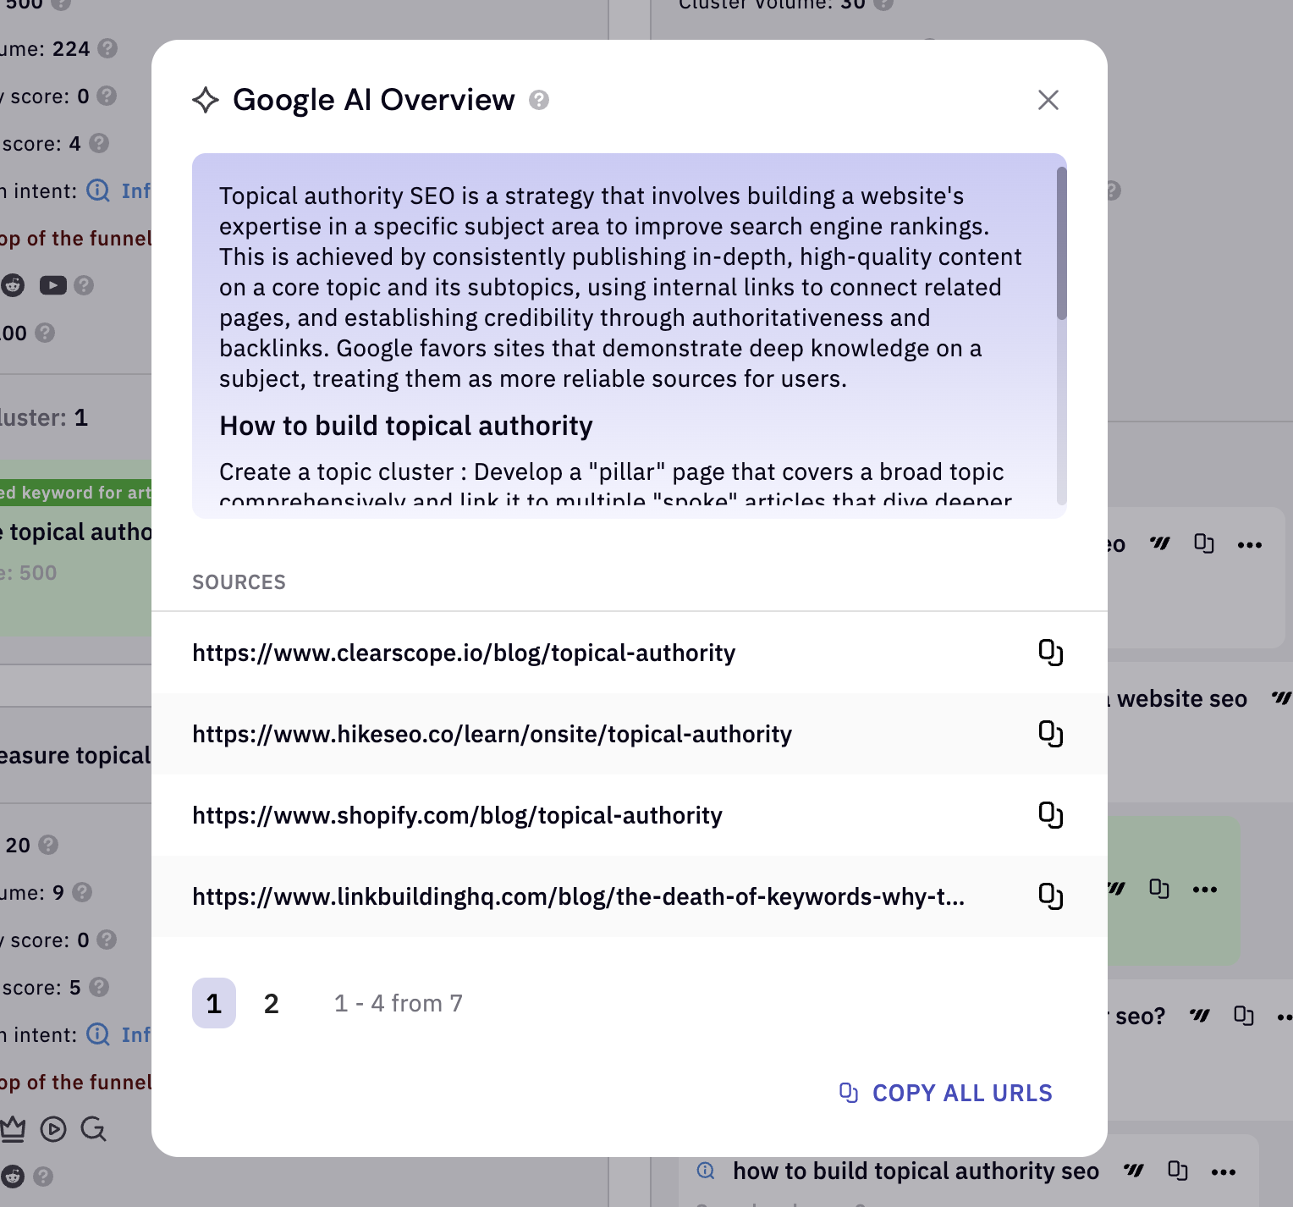Open the linkbuildinghq.com blog link
Viewport: 1293px width, 1207px height.
[x=578, y=896]
